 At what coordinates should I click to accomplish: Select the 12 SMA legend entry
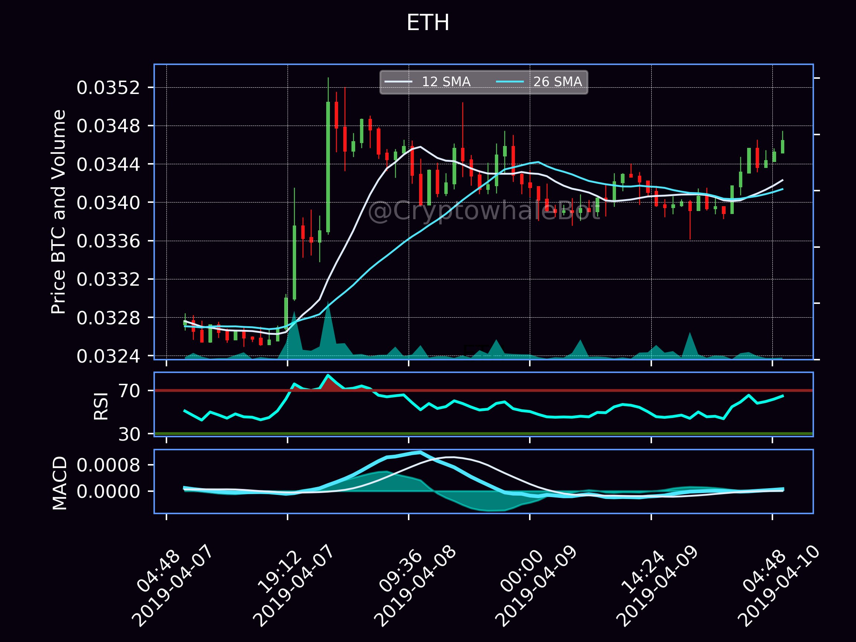coord(428,82)
